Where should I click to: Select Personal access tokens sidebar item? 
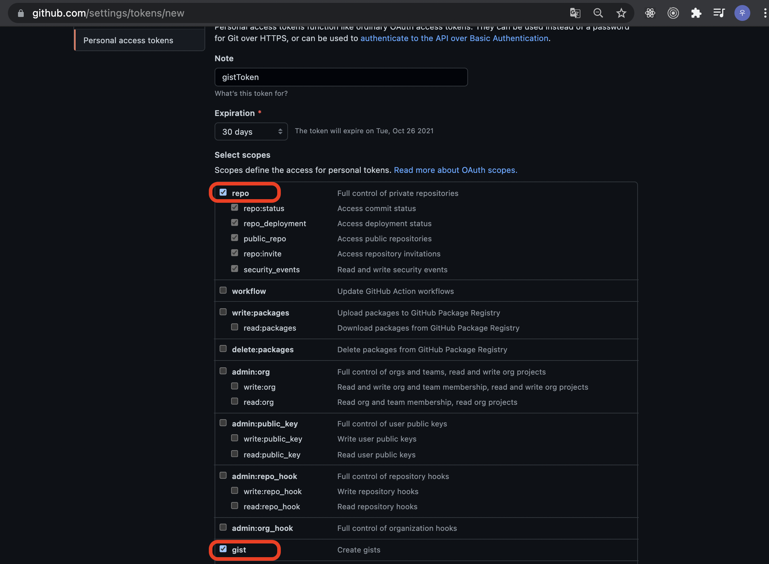point(128,40)
